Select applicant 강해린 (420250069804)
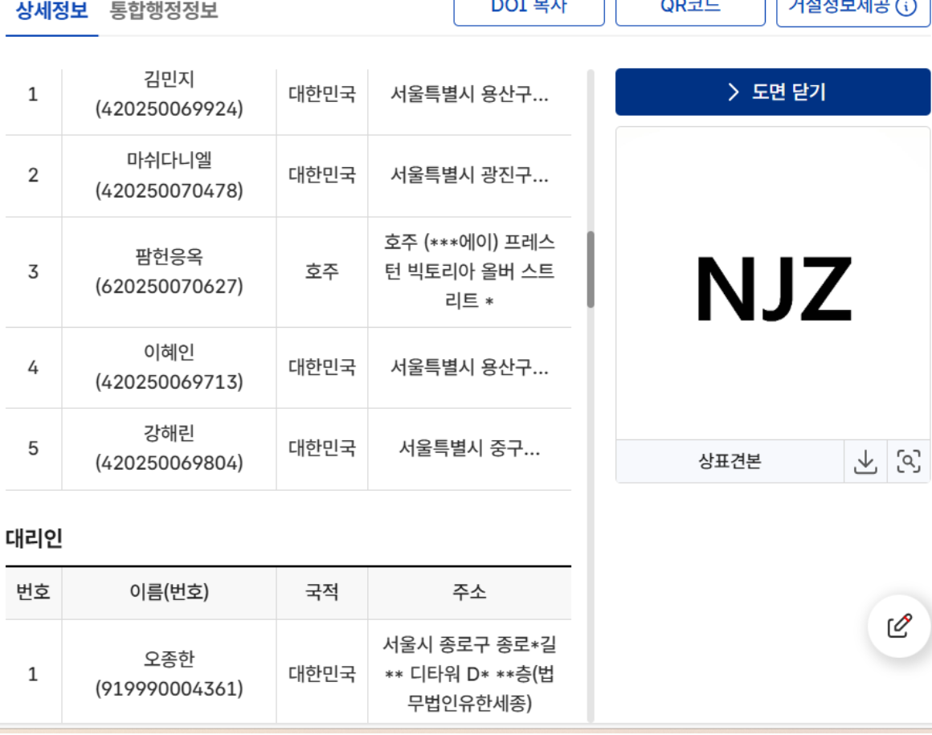 point(169,448)
